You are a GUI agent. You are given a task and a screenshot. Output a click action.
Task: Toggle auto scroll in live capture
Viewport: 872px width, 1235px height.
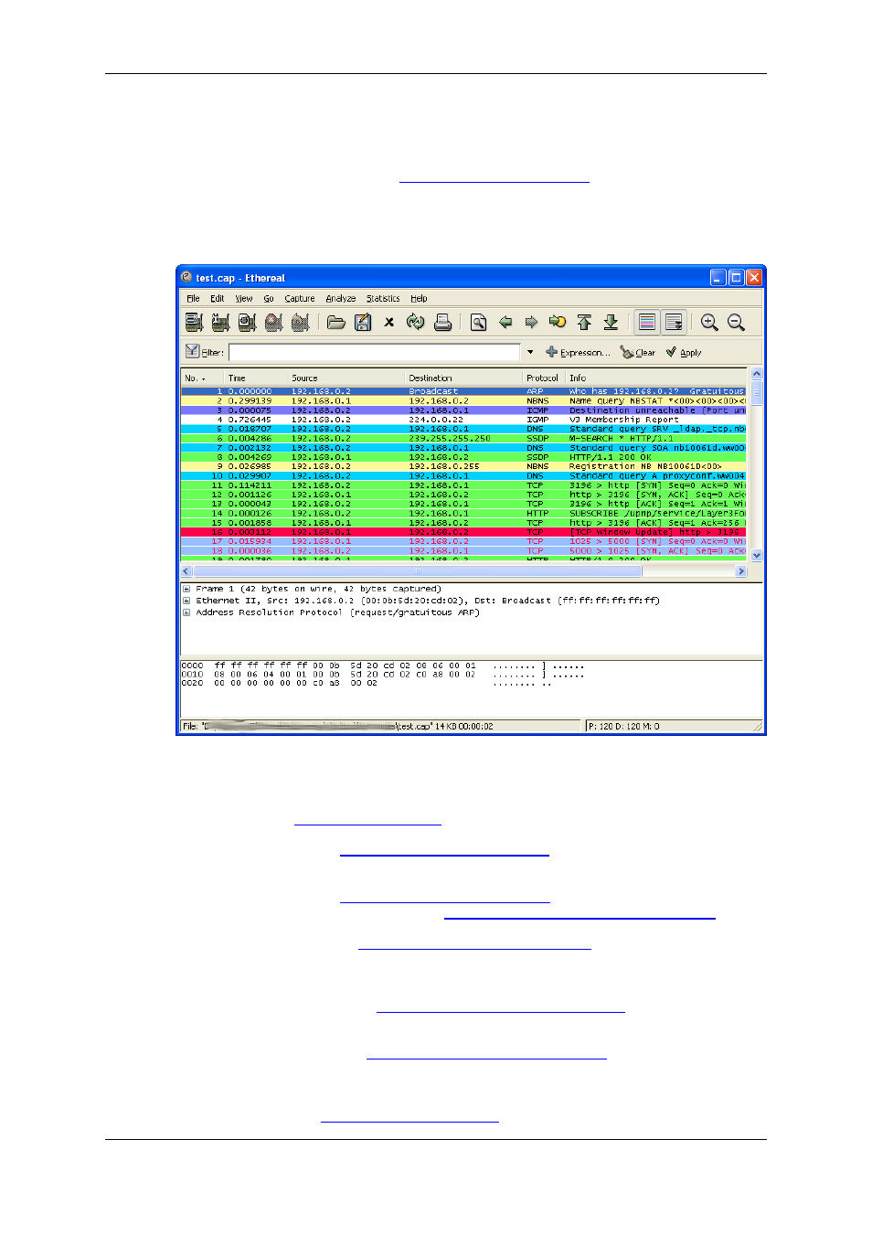(674, 322)
